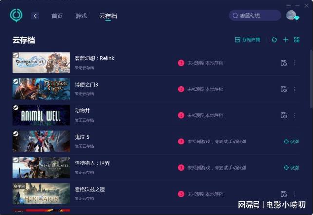Open 鬼泣 5 game thumbnail
The height and width of the screenshot is (215, 313).
tap(41, 142)
